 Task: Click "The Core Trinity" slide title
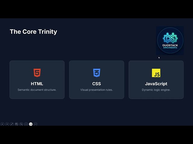click(x=33, y=31)
